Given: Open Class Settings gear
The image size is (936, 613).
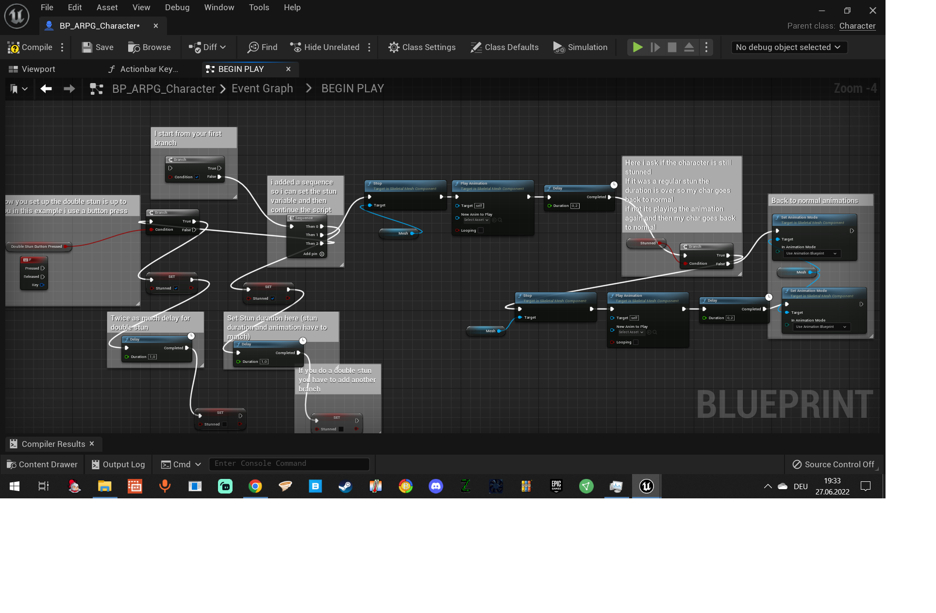Looking at the screenshot, I should click(x=394, y=47).
